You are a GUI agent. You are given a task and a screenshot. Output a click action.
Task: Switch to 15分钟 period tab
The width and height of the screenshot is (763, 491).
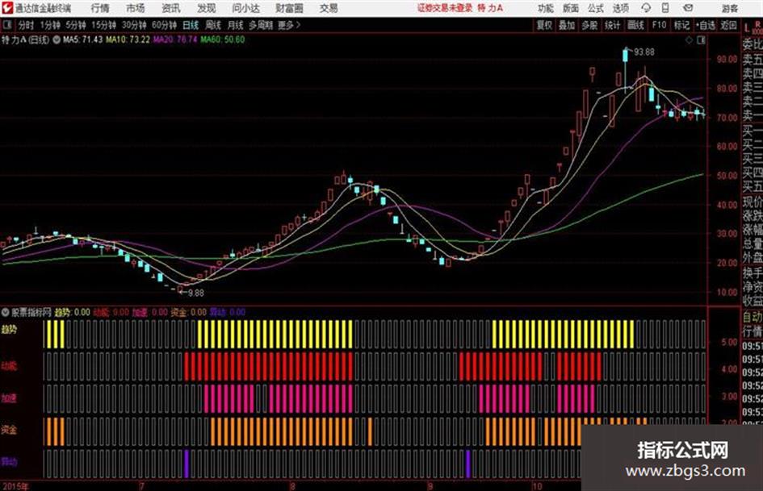tap(104, 25)
